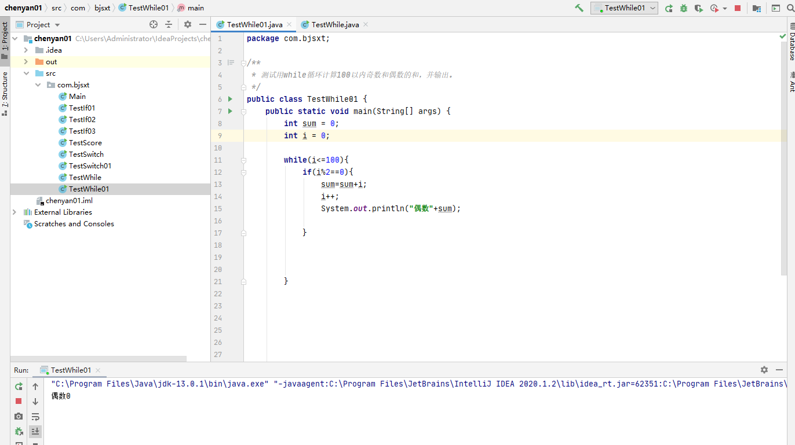Open the Project side tool window tab
Viewport: 795px width, 445px height.
(x=5, y=41)
